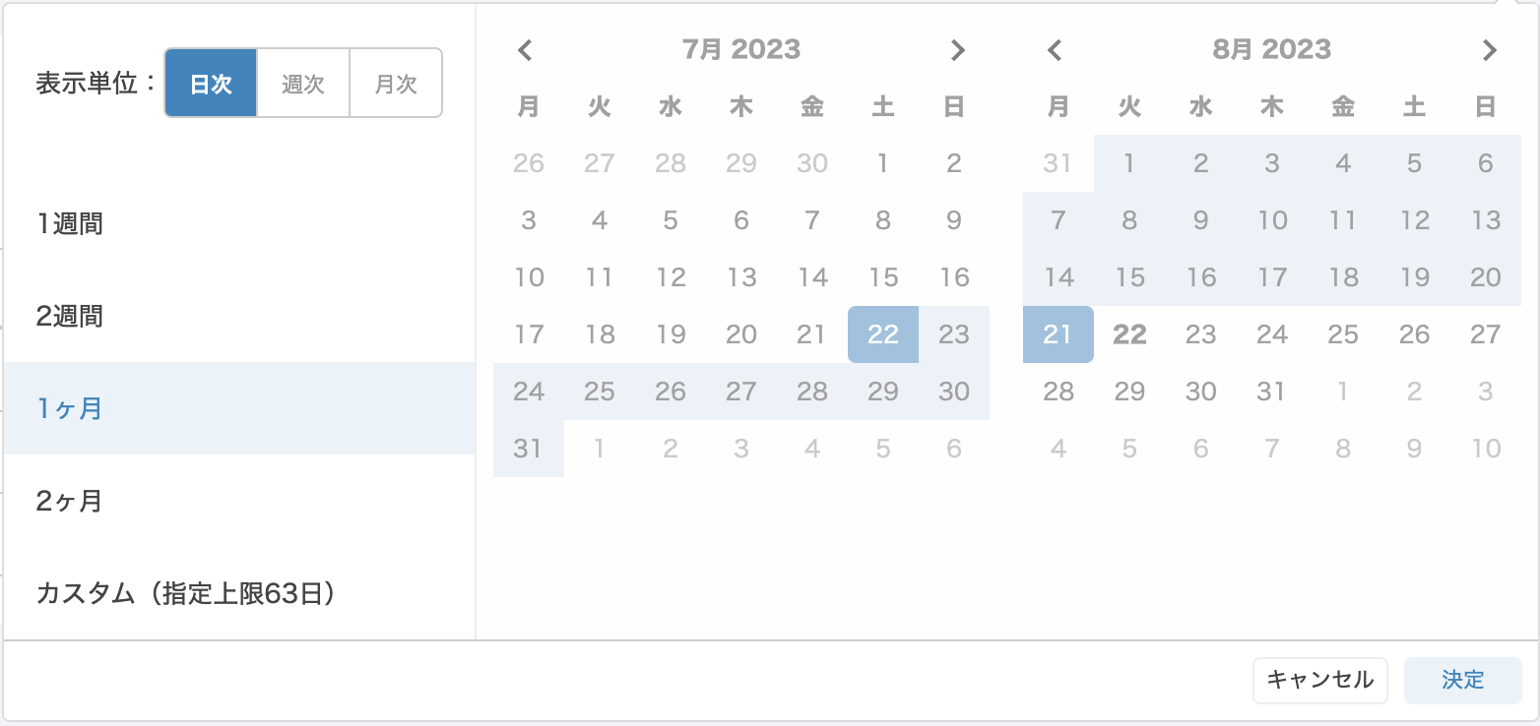The height and width of the screenshot is (726, 1540).
Task: Switch the display unit to 月次
Action: tap(394, 83)
